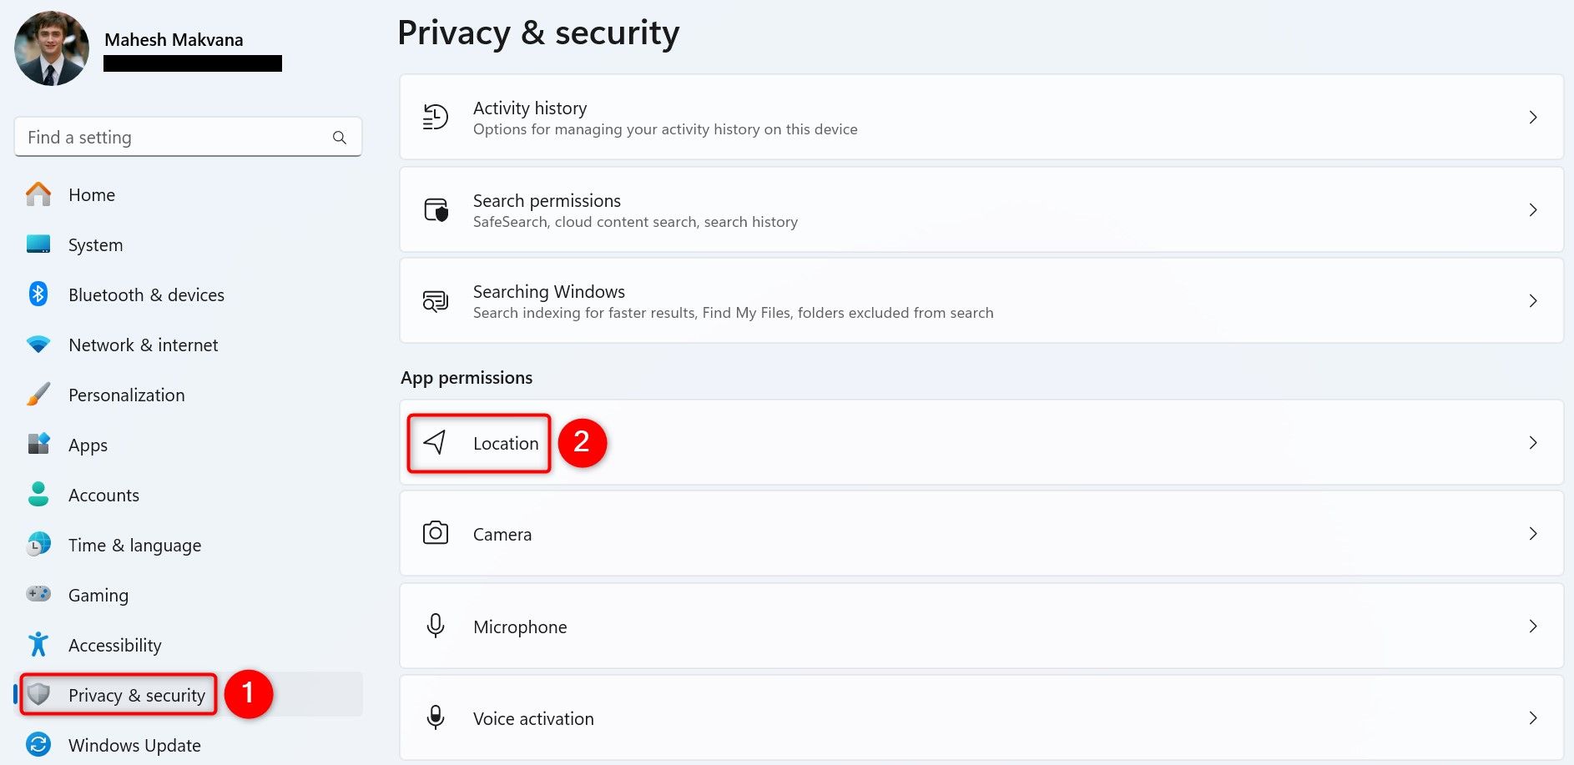Expand Microphone permissions chevron

[1533, 627]
